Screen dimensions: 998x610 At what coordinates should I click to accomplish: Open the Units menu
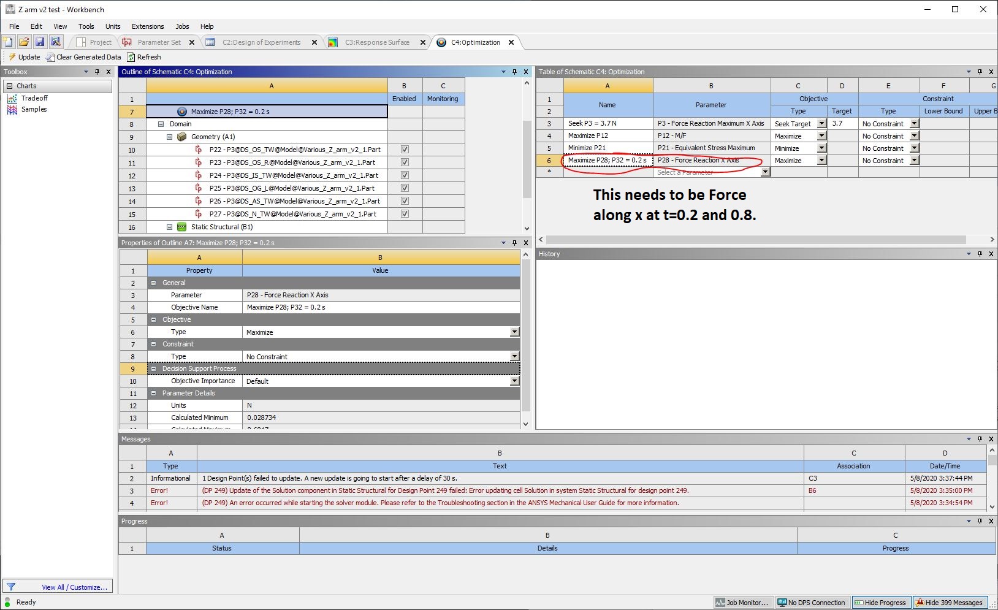click(113, 26)
